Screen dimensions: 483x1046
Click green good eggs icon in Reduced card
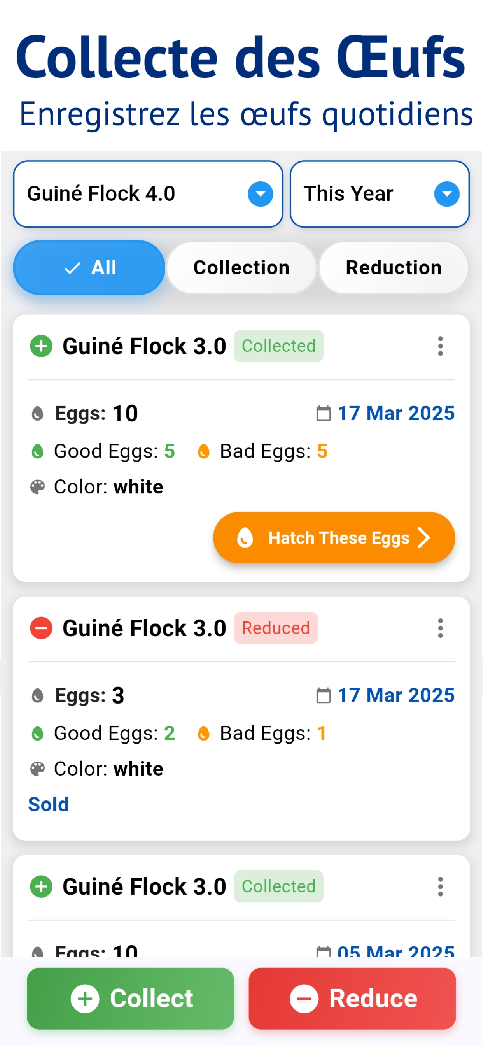[x=38, y=734]
